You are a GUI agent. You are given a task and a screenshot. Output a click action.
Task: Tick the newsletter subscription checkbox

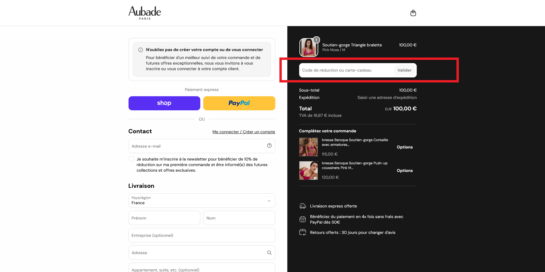pos(131,159)
